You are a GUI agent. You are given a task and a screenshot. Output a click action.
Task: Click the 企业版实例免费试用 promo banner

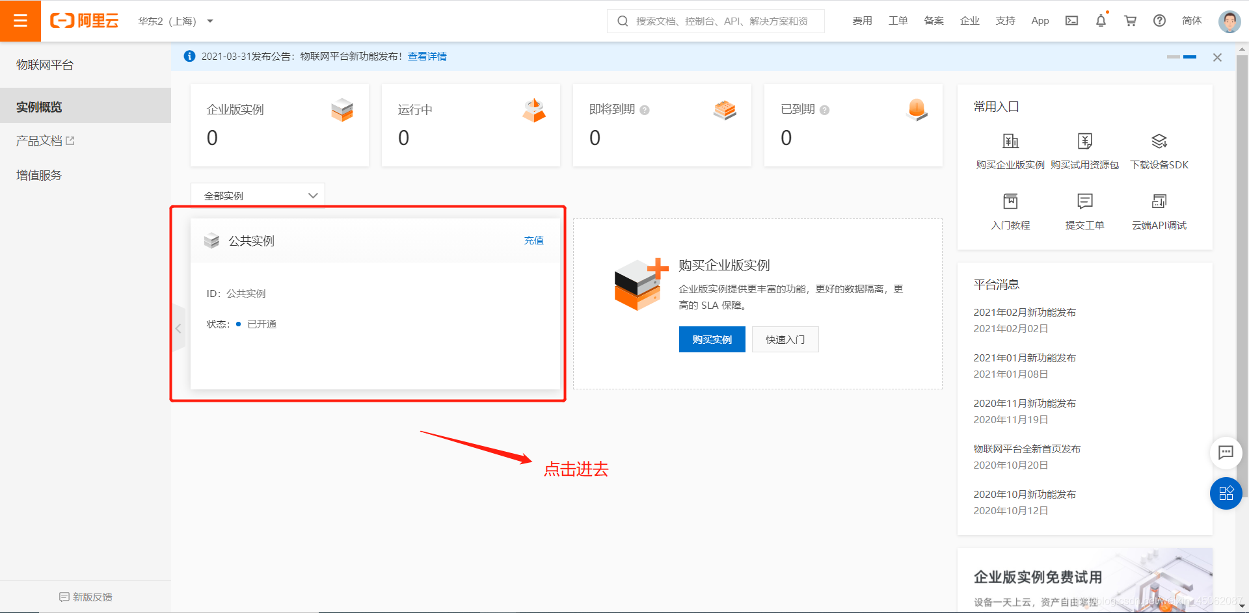point(1085,580)
